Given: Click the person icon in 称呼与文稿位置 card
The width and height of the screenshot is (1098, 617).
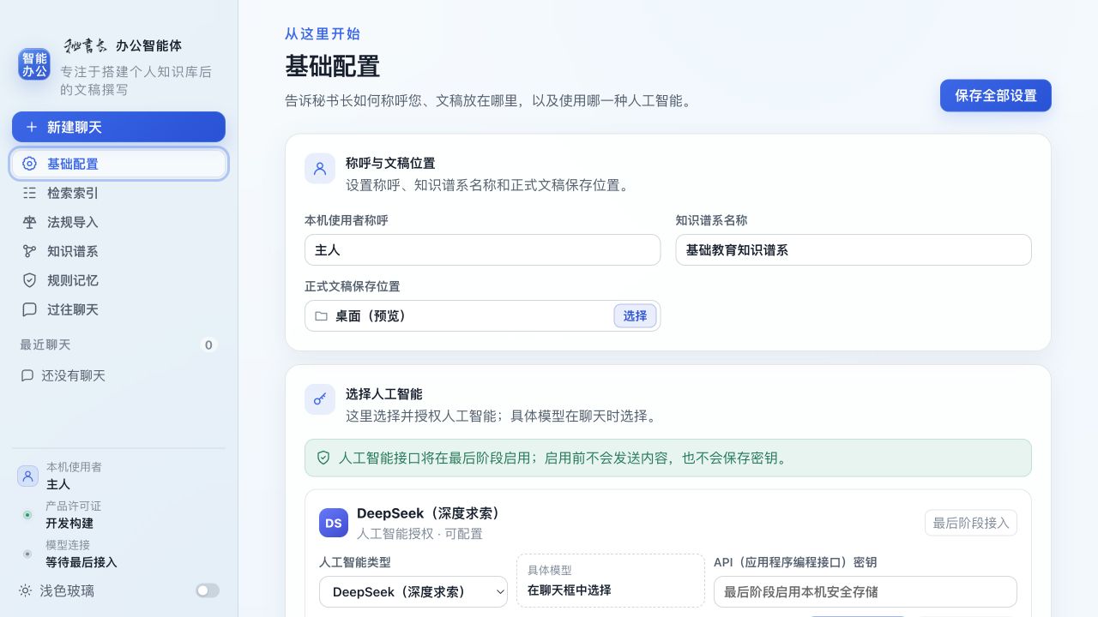Looking at the screenshot, I should point(320,169).
